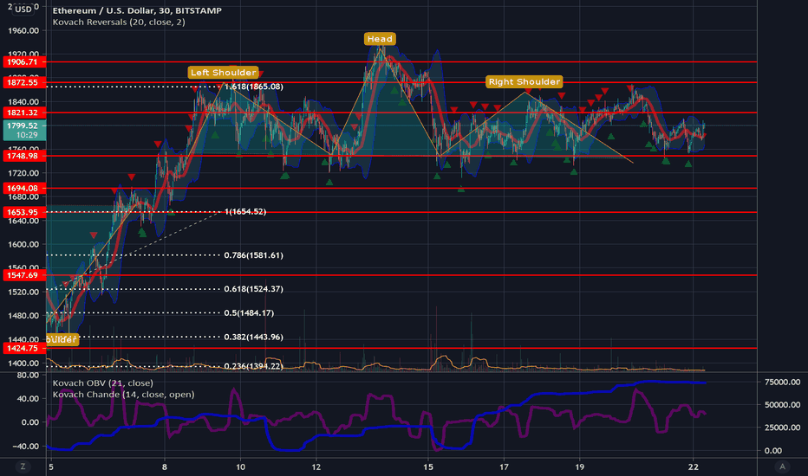Image resolution: width=808 pixels, height=476 pixels.
Task: Click the 1547.69 red price level label
Action: click(24, 275)
